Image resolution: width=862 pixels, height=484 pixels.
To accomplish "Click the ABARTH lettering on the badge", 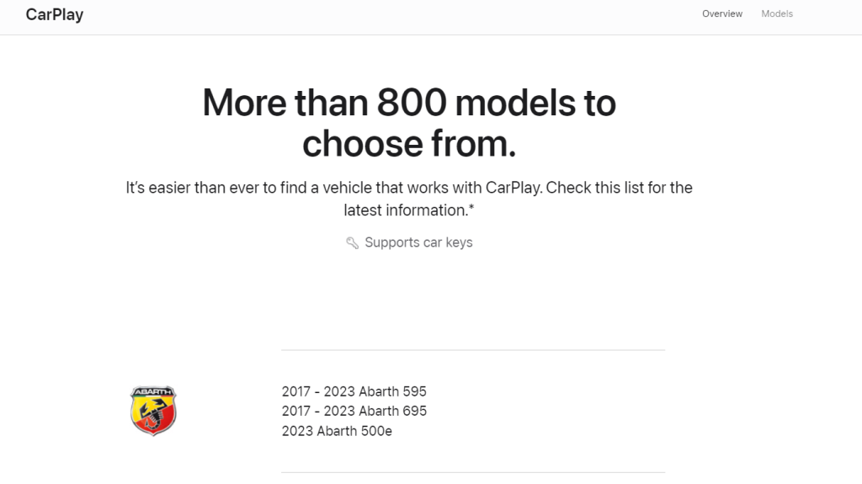I will [153, 392].
